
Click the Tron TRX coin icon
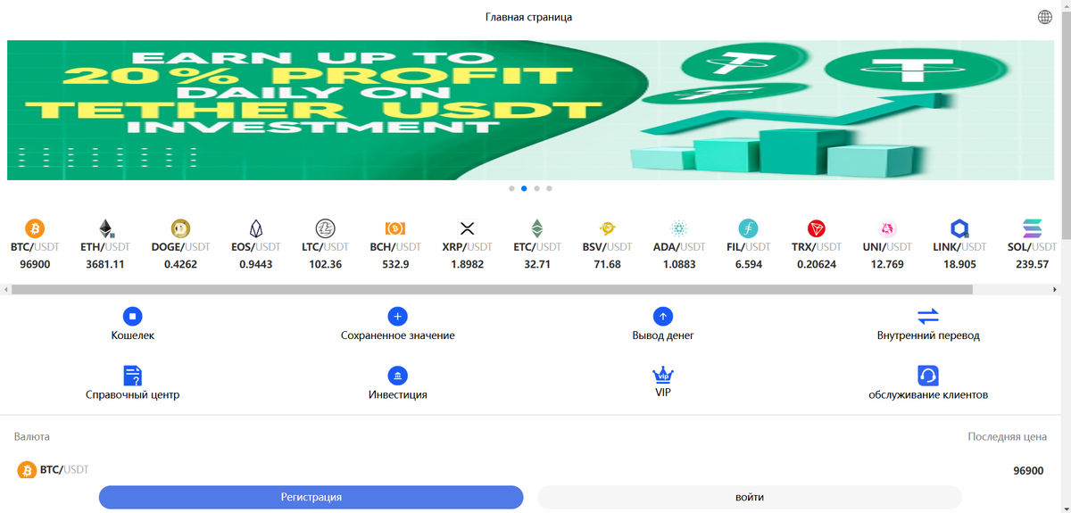click(817, 228)
